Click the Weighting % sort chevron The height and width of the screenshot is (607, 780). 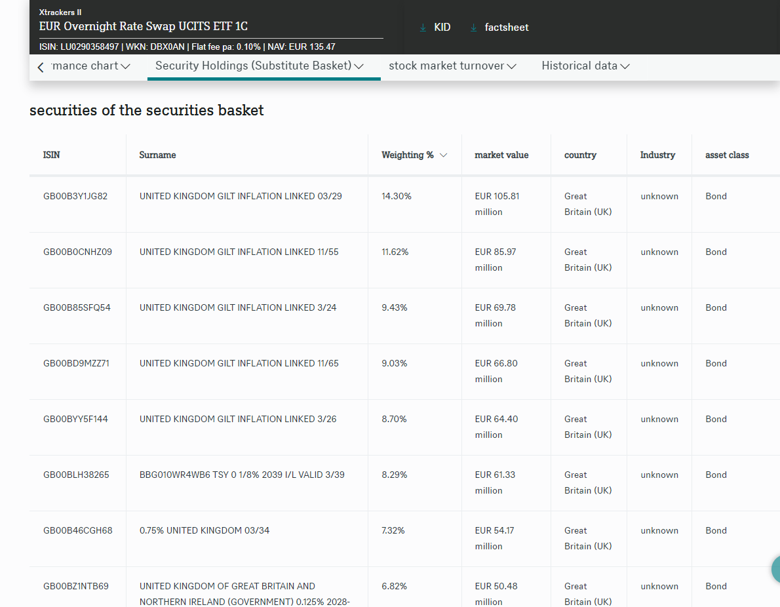pyautogui.click(x=444, y=155)
